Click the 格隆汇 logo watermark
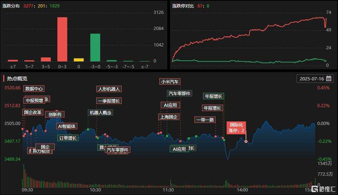The height and width of the screenshot is (195, 338). [x=324, y=189]
